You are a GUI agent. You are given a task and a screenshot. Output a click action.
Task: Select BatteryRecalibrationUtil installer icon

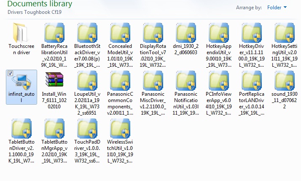coord(54,32)
